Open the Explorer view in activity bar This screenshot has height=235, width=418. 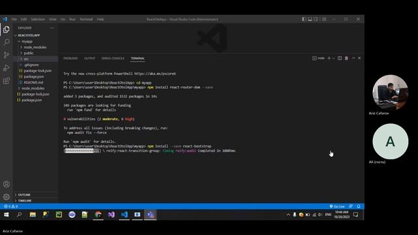[x=7, y=29]
